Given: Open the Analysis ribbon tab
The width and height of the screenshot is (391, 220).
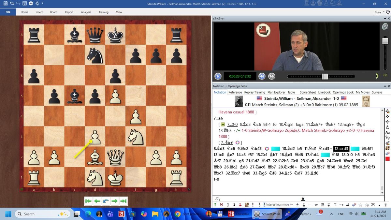Looking at the screenshot, I should click(x=86, y=12).
